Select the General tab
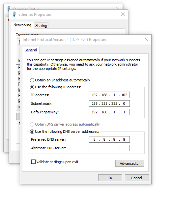Viewport: 175px width, 204px height. (x=31, y=50)
